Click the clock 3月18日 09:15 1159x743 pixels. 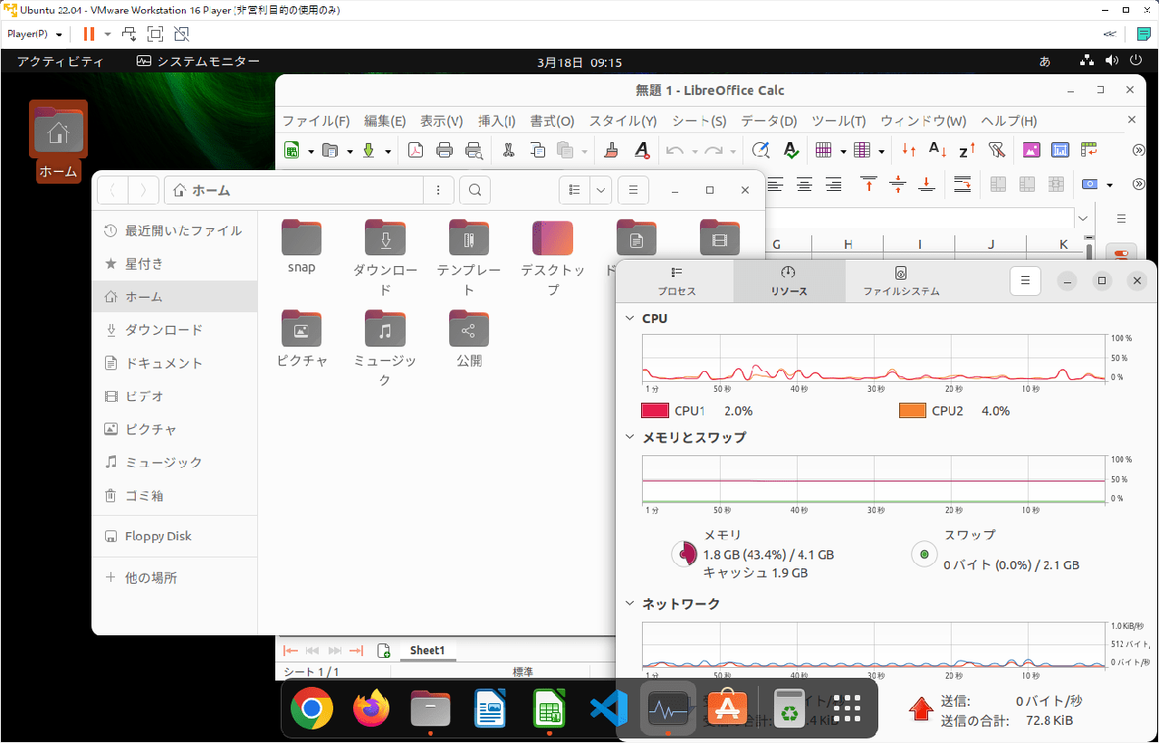[x=579, y=62]
